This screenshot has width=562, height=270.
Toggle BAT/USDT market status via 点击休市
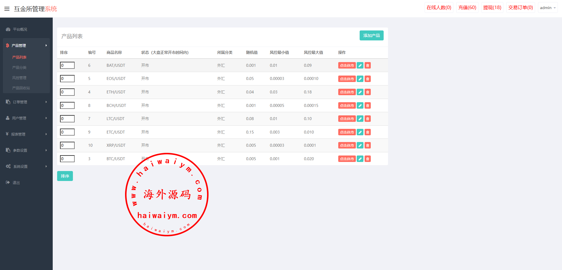[347, 66]
